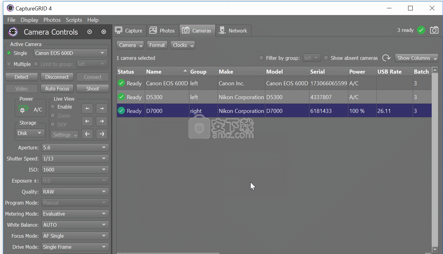
Task: Switch to the Photos tab
Action: point(163,30)
